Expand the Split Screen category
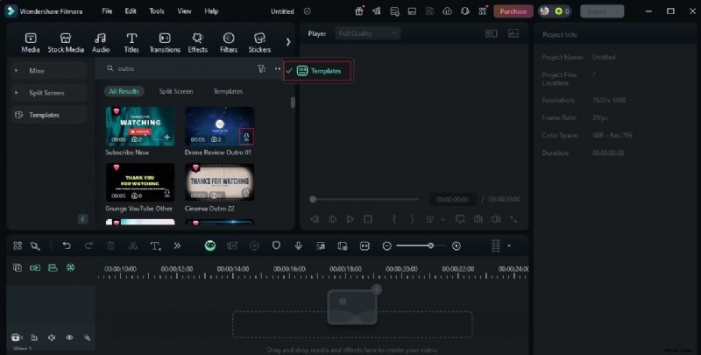Image resolution: width=701 pixels, height=355 pixels. coord(16,92)
